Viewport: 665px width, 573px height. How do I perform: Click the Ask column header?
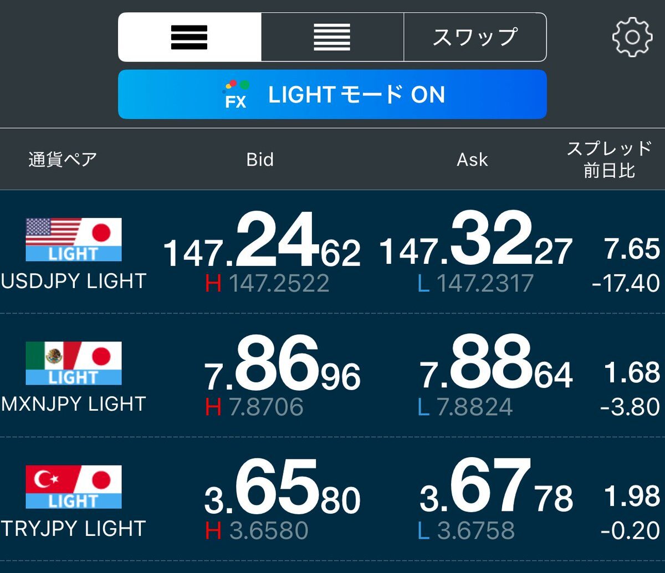[x=472, y=160]
